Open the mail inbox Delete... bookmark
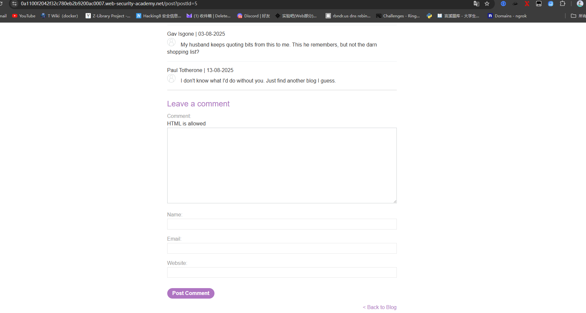The width and height of the screenshot is (586, 313). click(209, 16)
